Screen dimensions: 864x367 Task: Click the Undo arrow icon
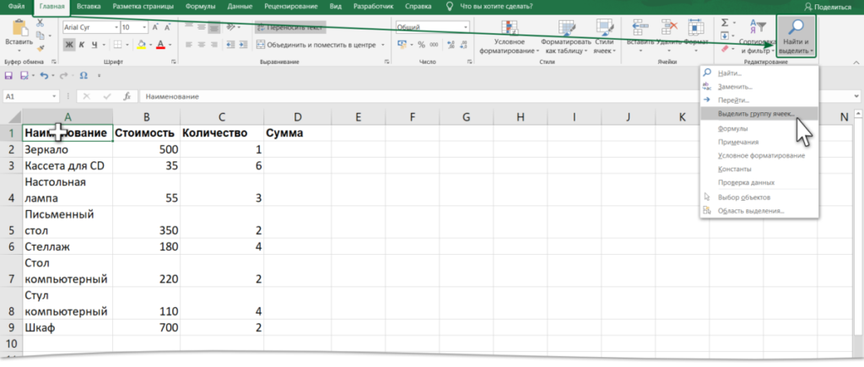click(44, 75)
